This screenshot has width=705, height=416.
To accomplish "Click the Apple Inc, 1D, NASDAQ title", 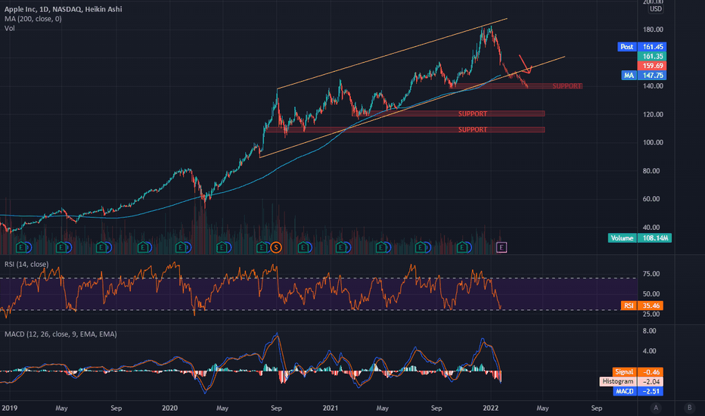I will point(63,9).
